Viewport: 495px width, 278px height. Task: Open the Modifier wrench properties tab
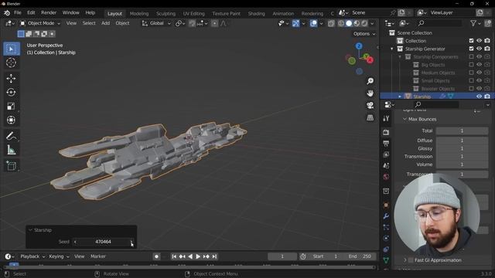coord(386,216)
